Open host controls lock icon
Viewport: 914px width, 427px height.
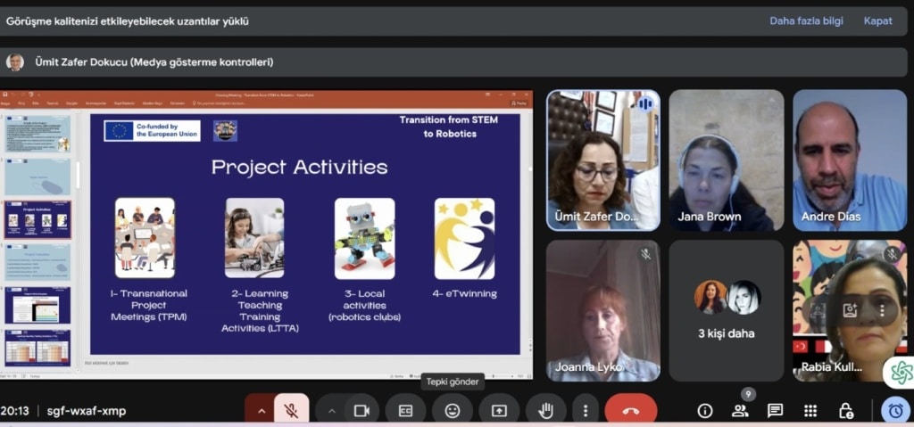(x=845, y=410)
